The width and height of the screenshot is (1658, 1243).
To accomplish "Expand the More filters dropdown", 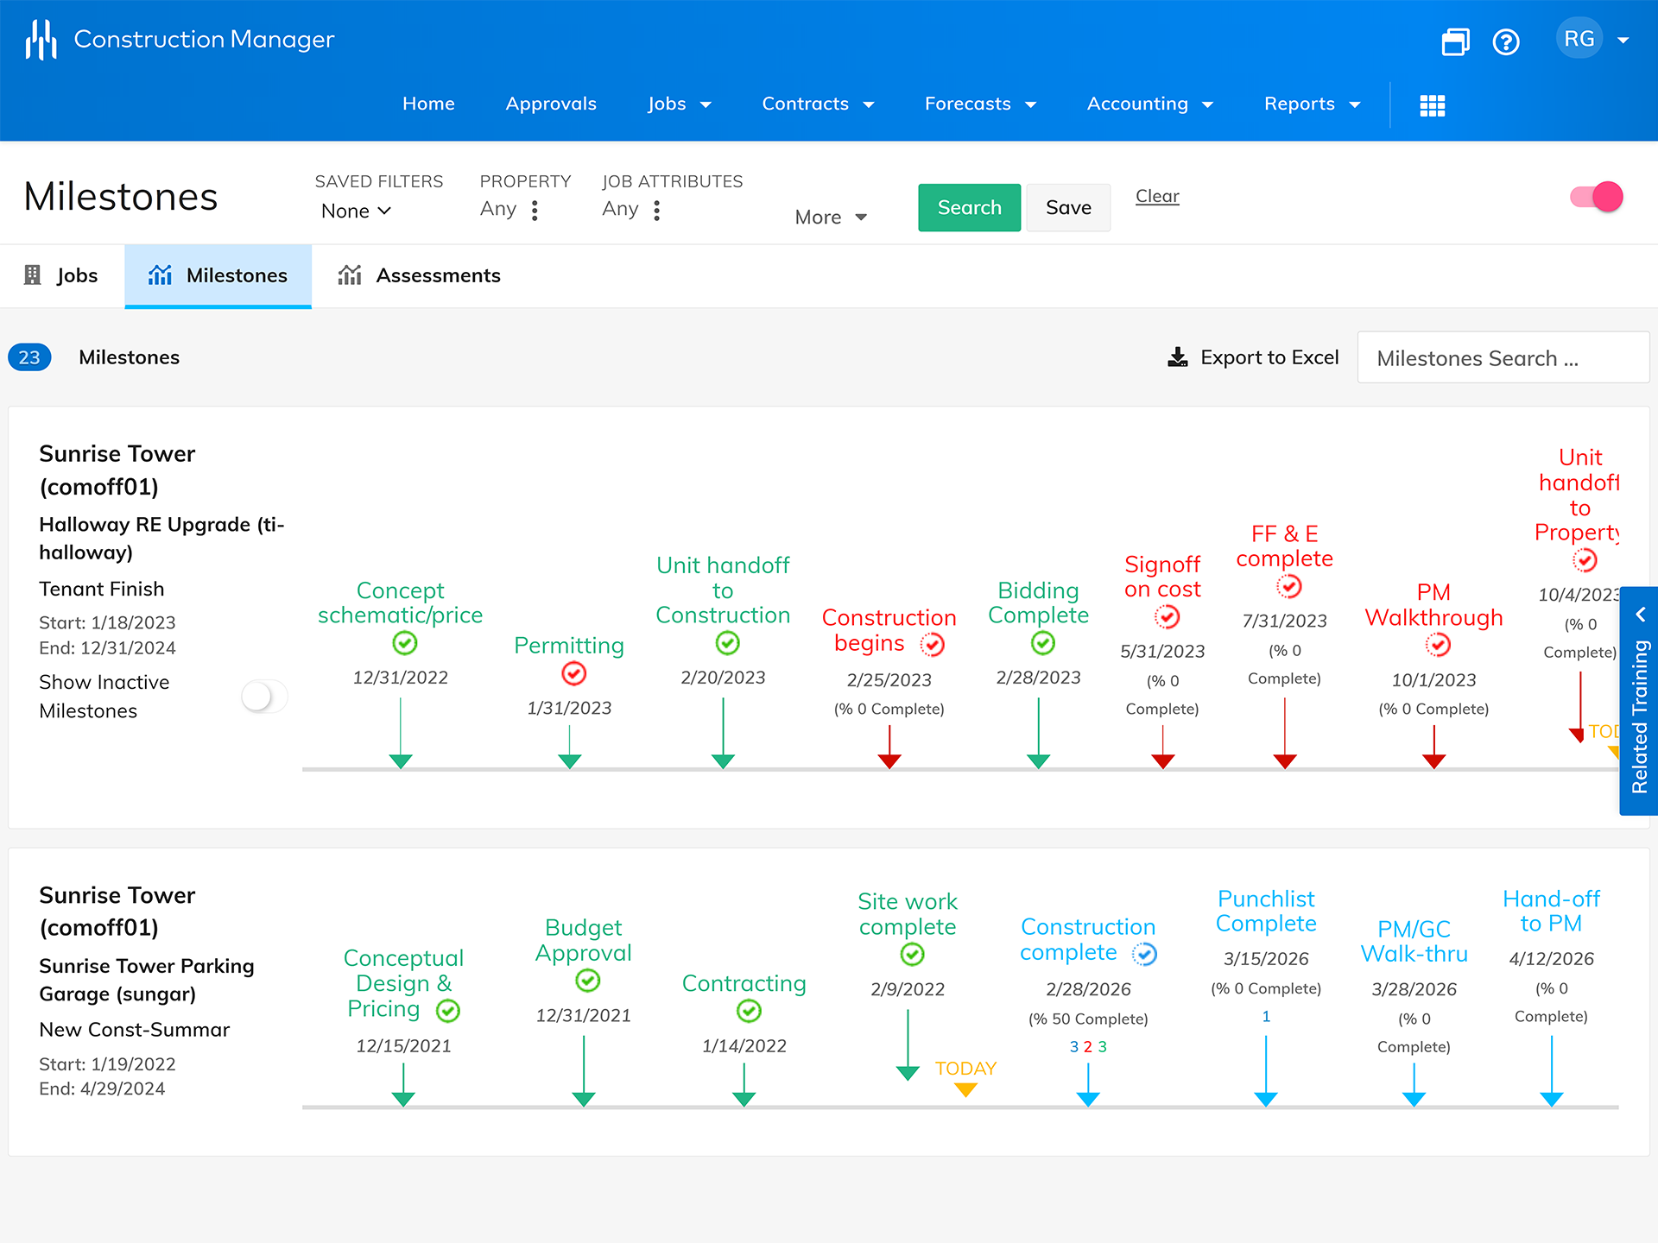I will [830, 218].
